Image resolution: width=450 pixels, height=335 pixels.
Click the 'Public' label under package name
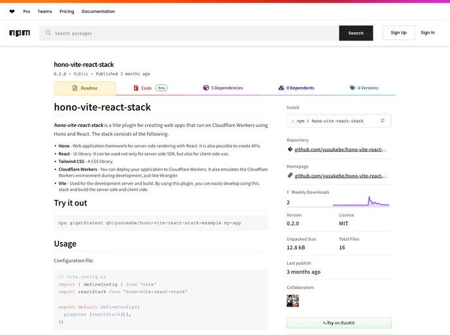pyautogui.click(x=81, y=74)
